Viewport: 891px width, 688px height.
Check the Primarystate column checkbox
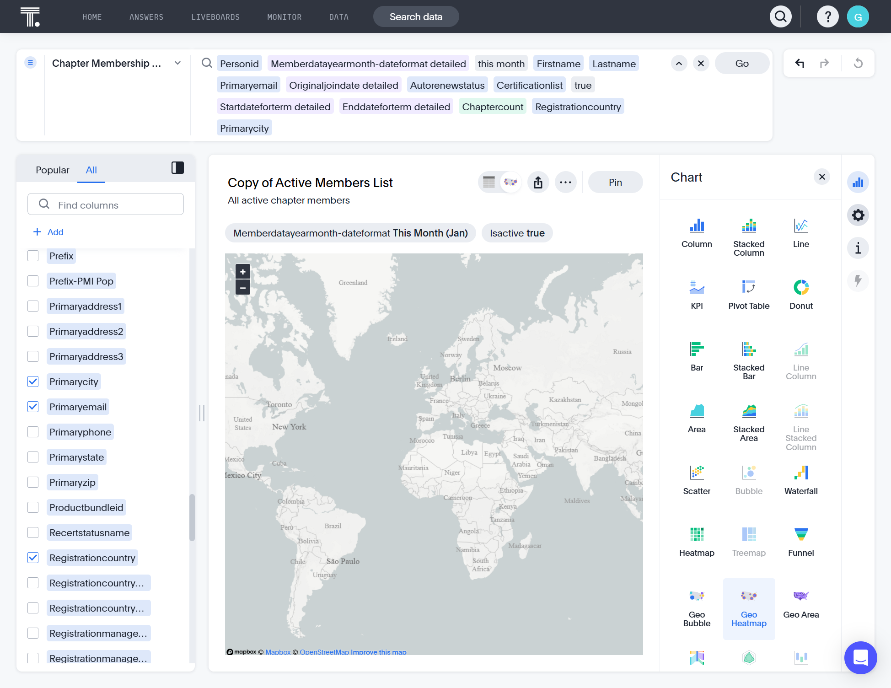click(x=33, y=457)
